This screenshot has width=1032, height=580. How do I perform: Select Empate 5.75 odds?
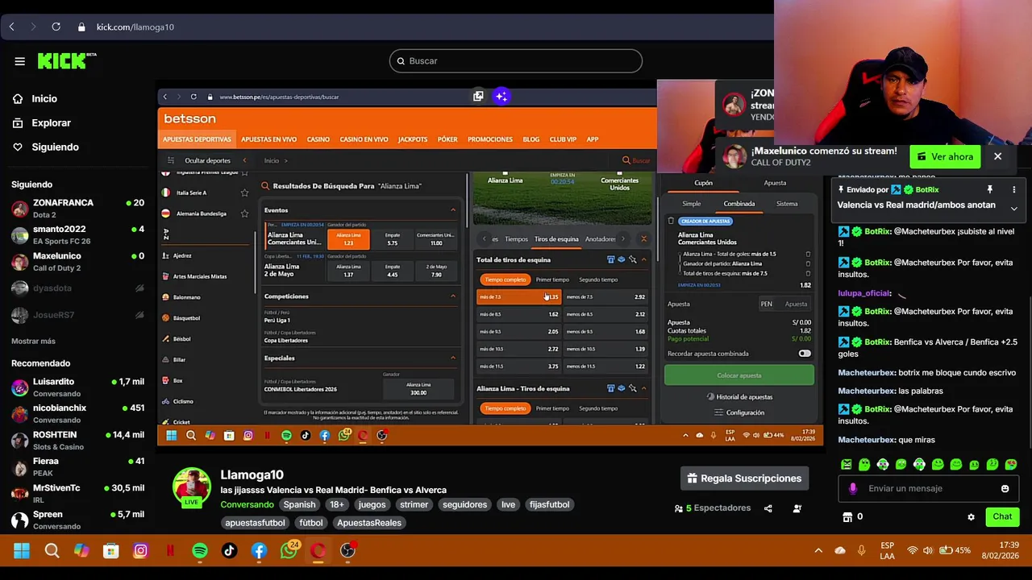393,239
